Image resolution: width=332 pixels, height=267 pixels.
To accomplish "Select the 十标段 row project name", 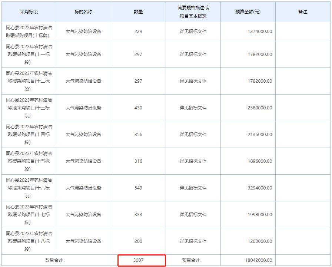I will click(x=29, y=32).
